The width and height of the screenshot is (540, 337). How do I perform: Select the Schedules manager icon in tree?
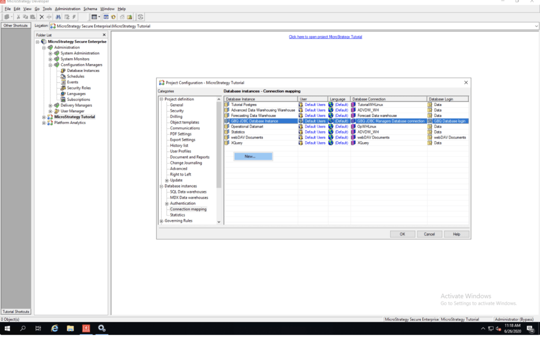pyautogui.click(x=64, y=76)
